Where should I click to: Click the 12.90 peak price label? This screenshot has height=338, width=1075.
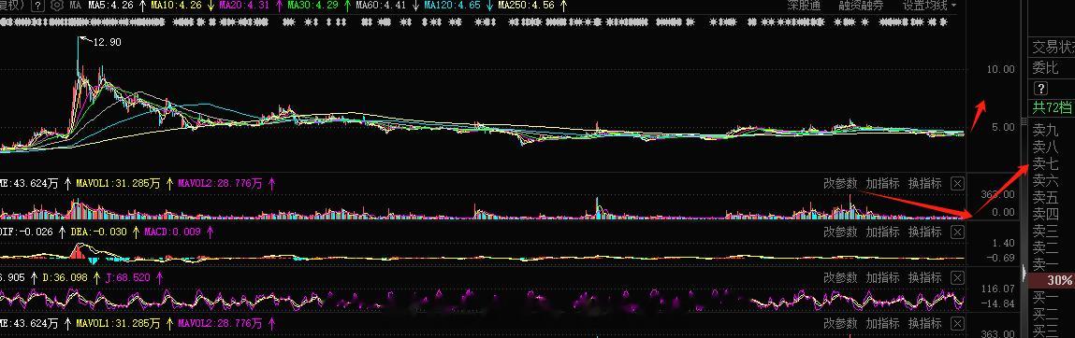coord(107,42)
